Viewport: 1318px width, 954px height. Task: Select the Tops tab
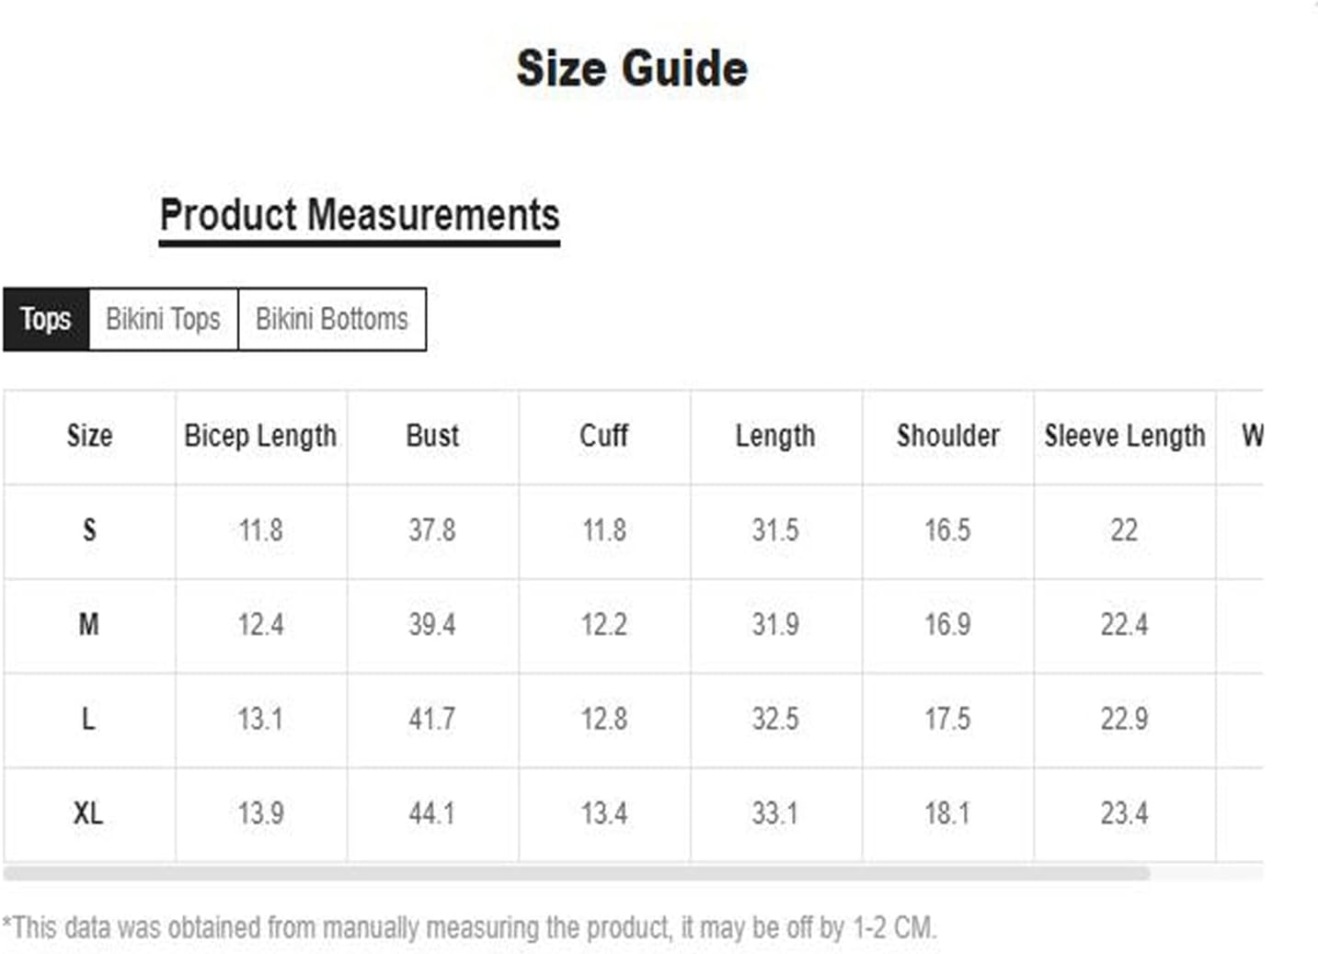pos(46,319)
